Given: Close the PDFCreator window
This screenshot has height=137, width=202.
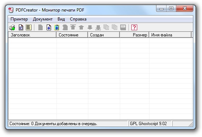Looking at the screenshot, I should pos(185,8).
